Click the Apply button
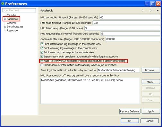The image size is (162, 127). pyautogui.click(x=151, y=111)
